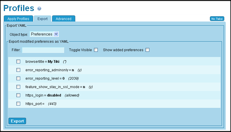Open the help icon next to Profiles
Screen dimensions: 231x132
point(39,8)
